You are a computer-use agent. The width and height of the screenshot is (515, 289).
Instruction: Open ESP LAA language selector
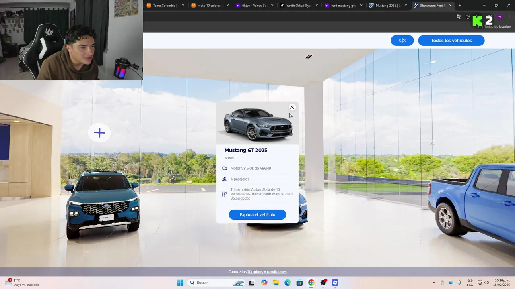click(470, 283)
